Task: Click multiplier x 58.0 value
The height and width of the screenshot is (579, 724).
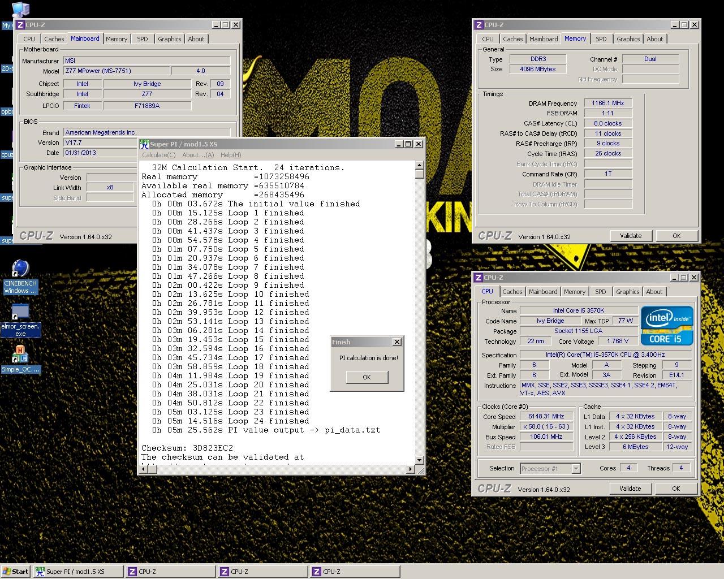Action: coord(546,426)
